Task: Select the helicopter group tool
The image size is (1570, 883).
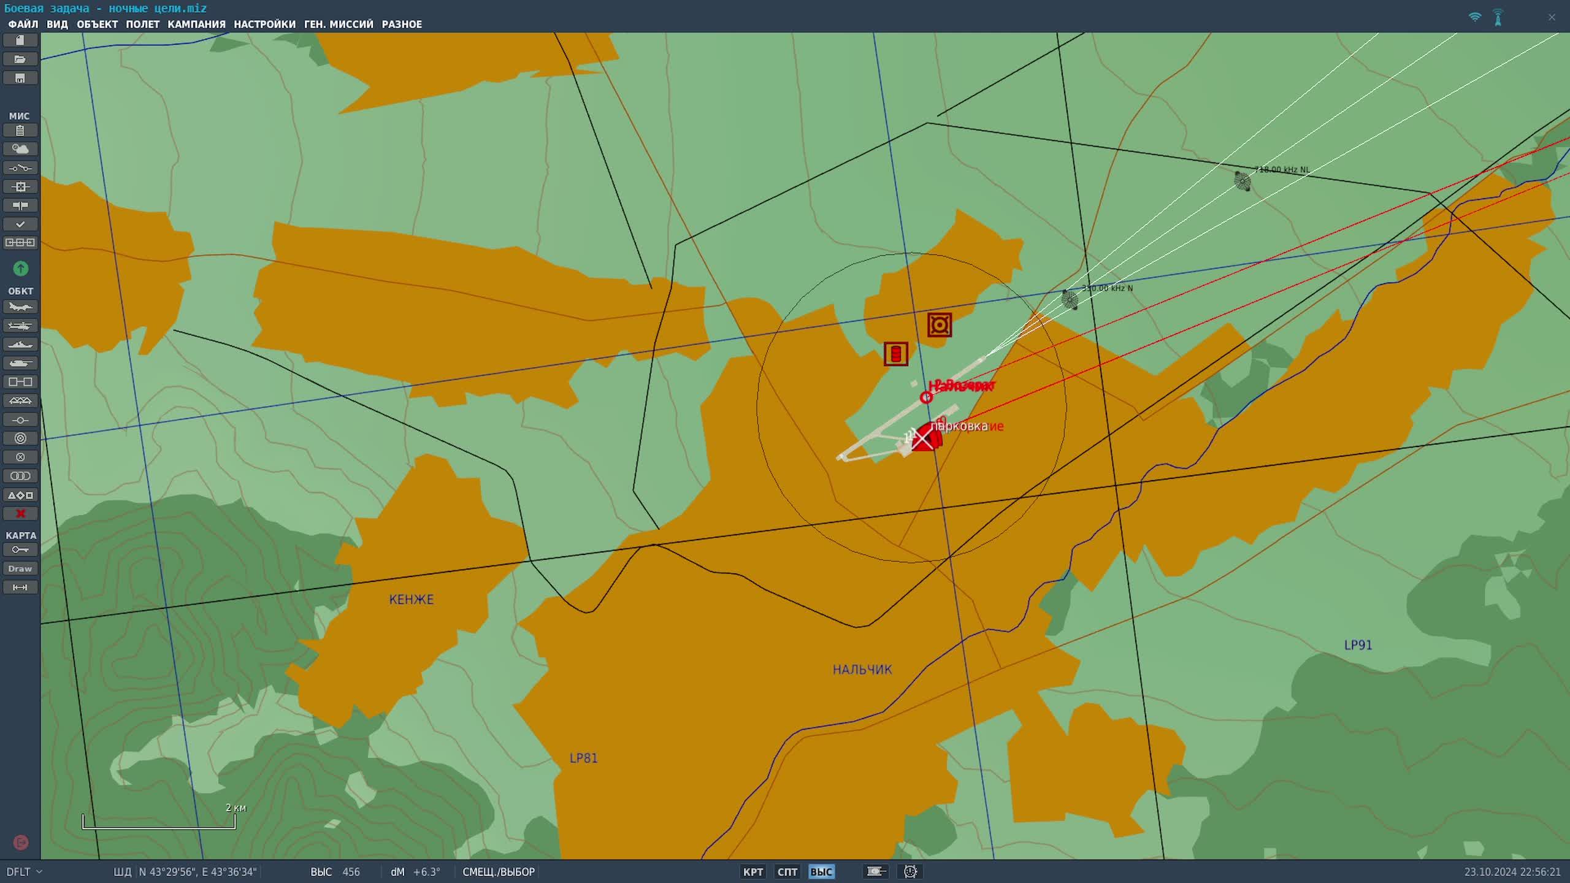Action: 20,326
